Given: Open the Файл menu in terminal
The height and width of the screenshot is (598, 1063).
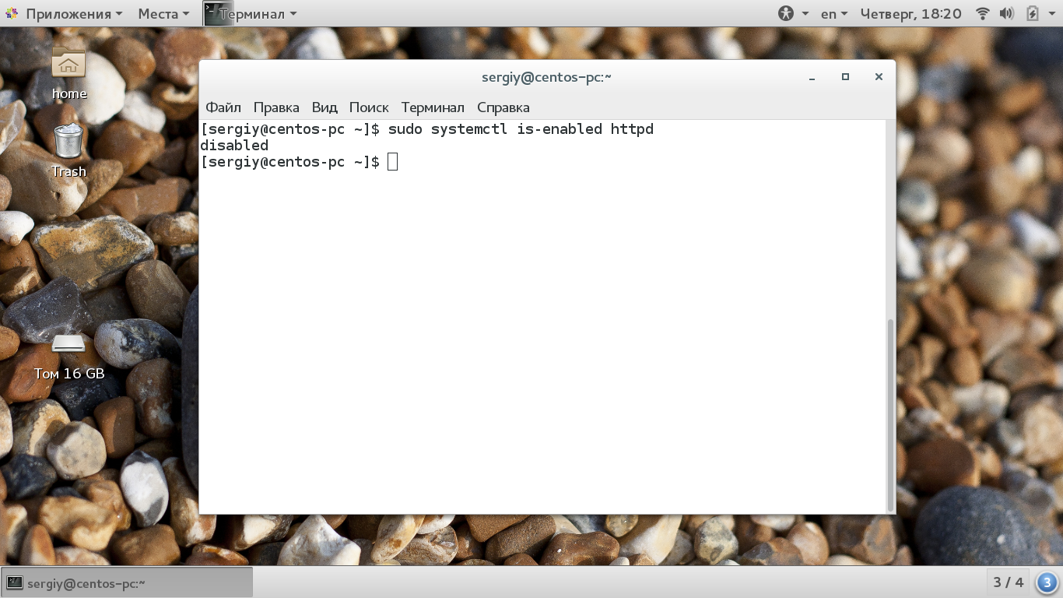Looking at the screenshot, I should point(223,107).
